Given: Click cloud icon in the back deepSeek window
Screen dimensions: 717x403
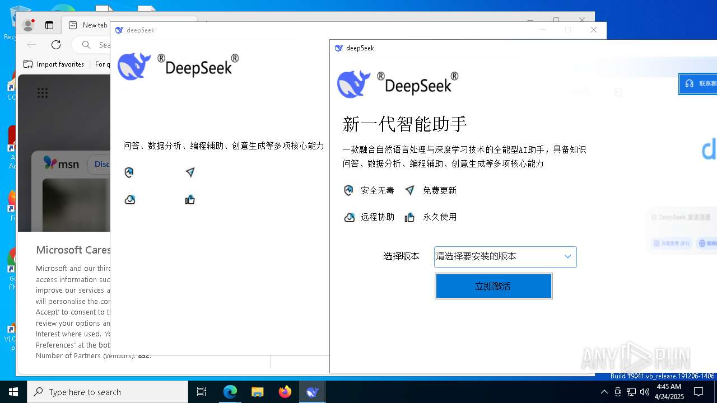Looking at the screenshot, I should tap(130, 199).
